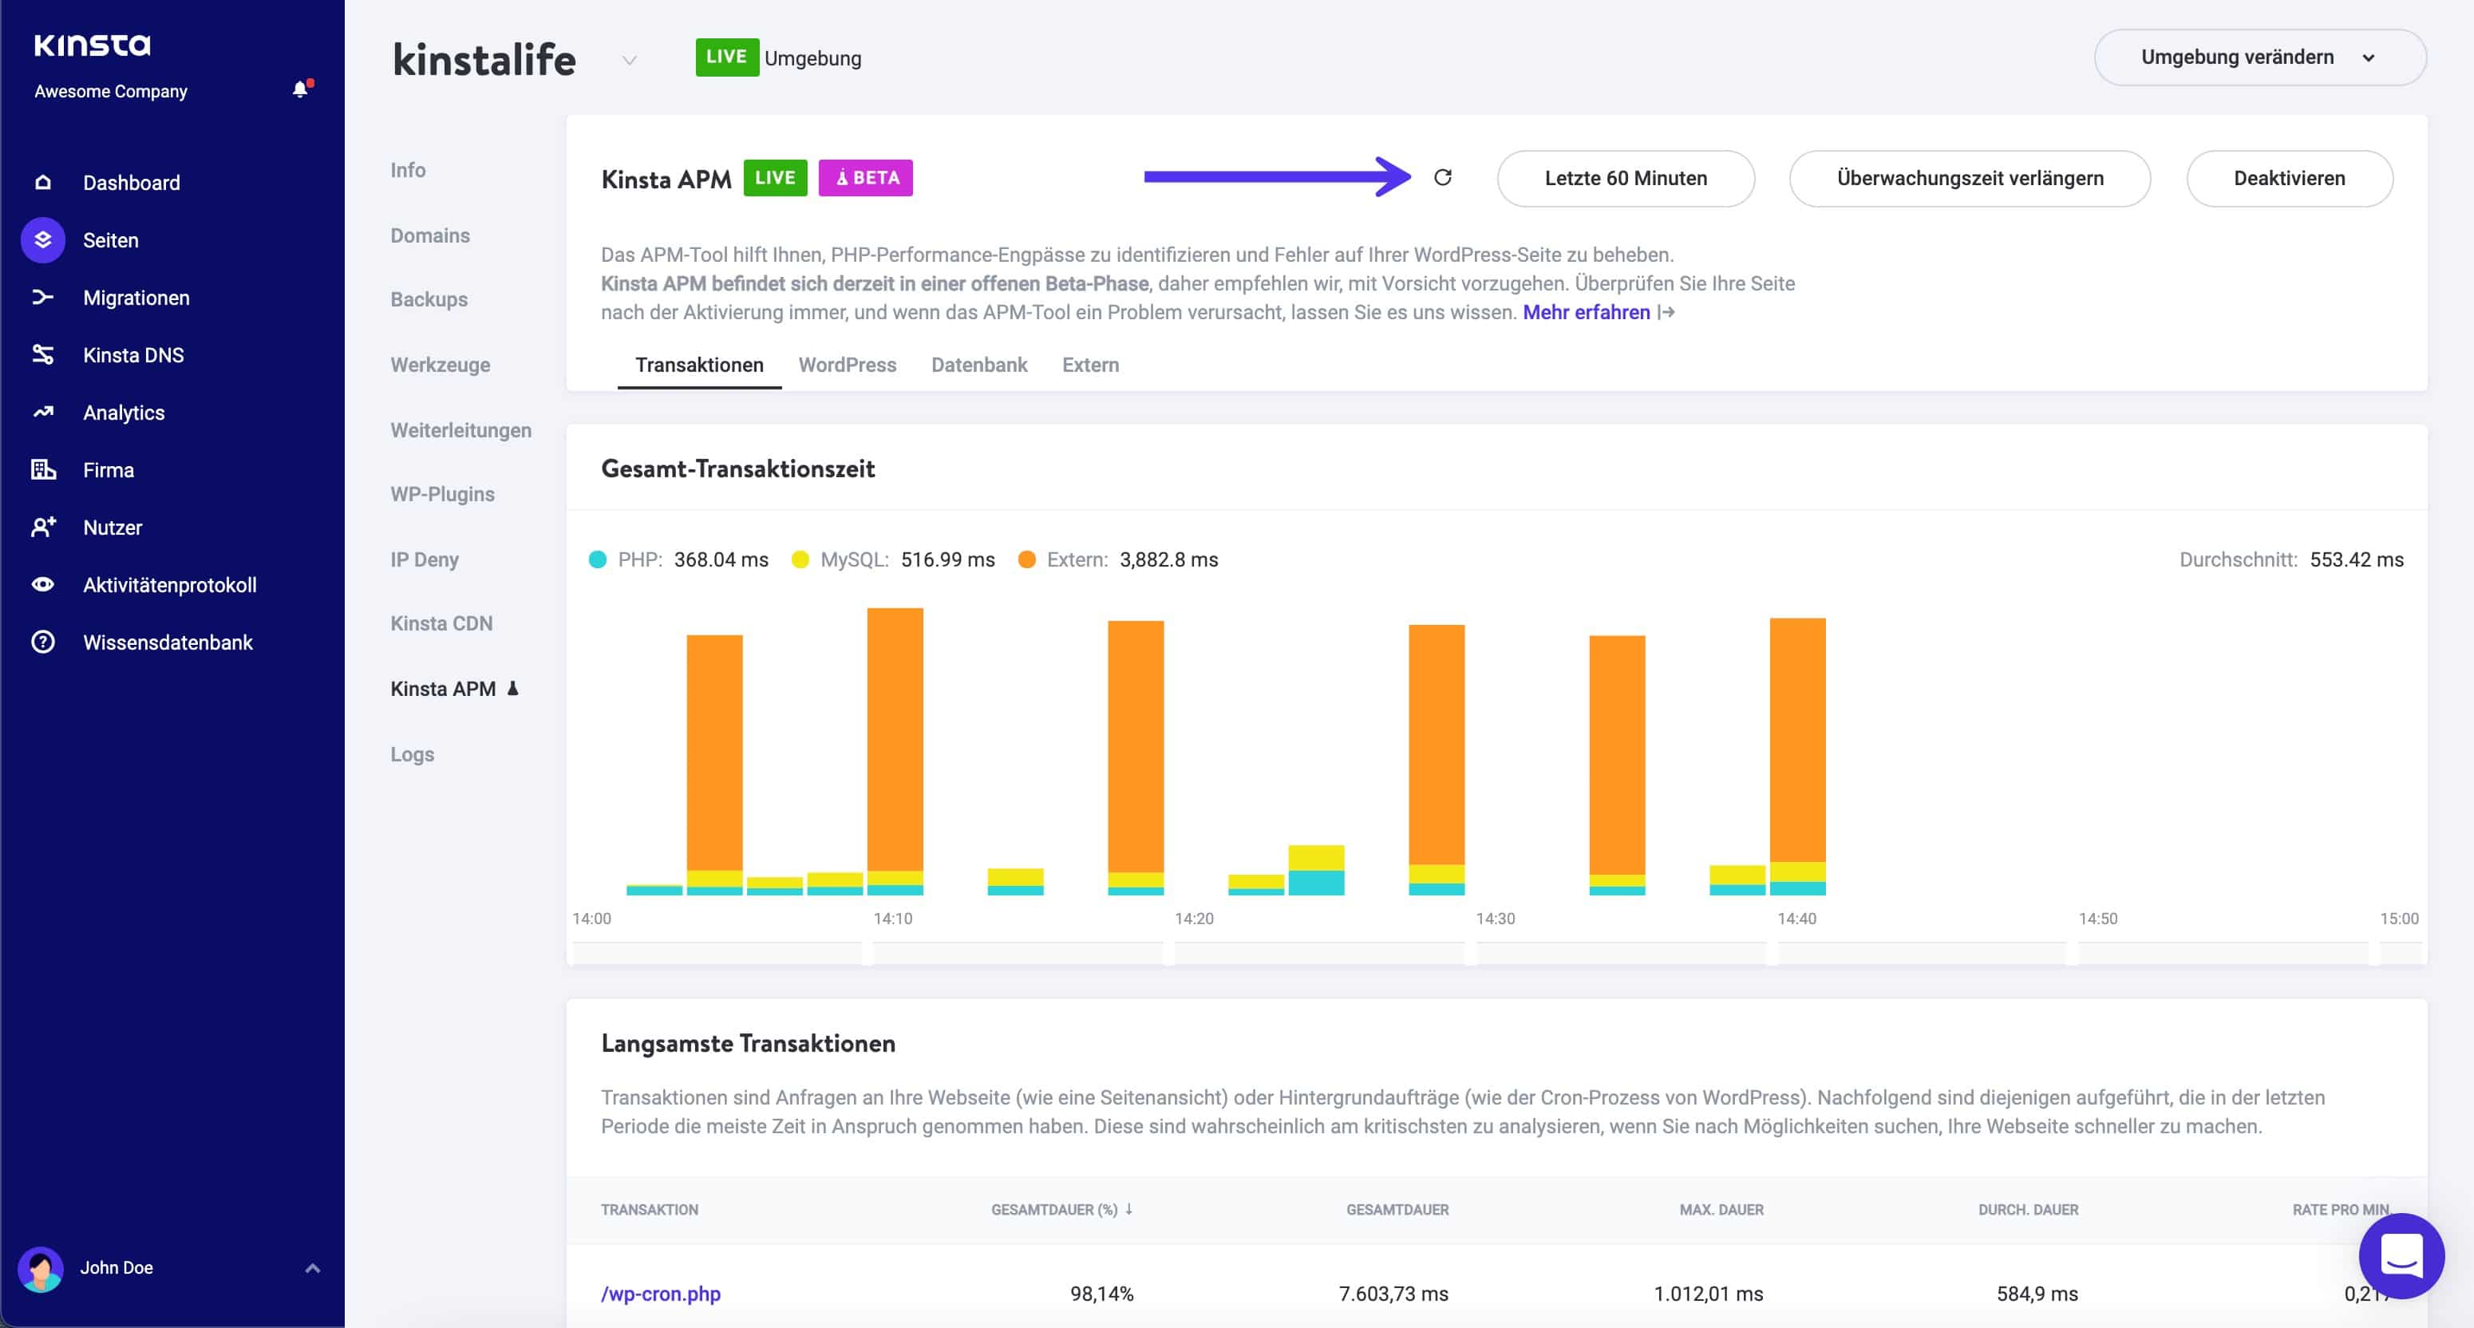Click the beaker icon beside Kinsta APM menu
Image resolution: width=2474 pixels, height=1328 pixels.
click(x=513, y=687)
